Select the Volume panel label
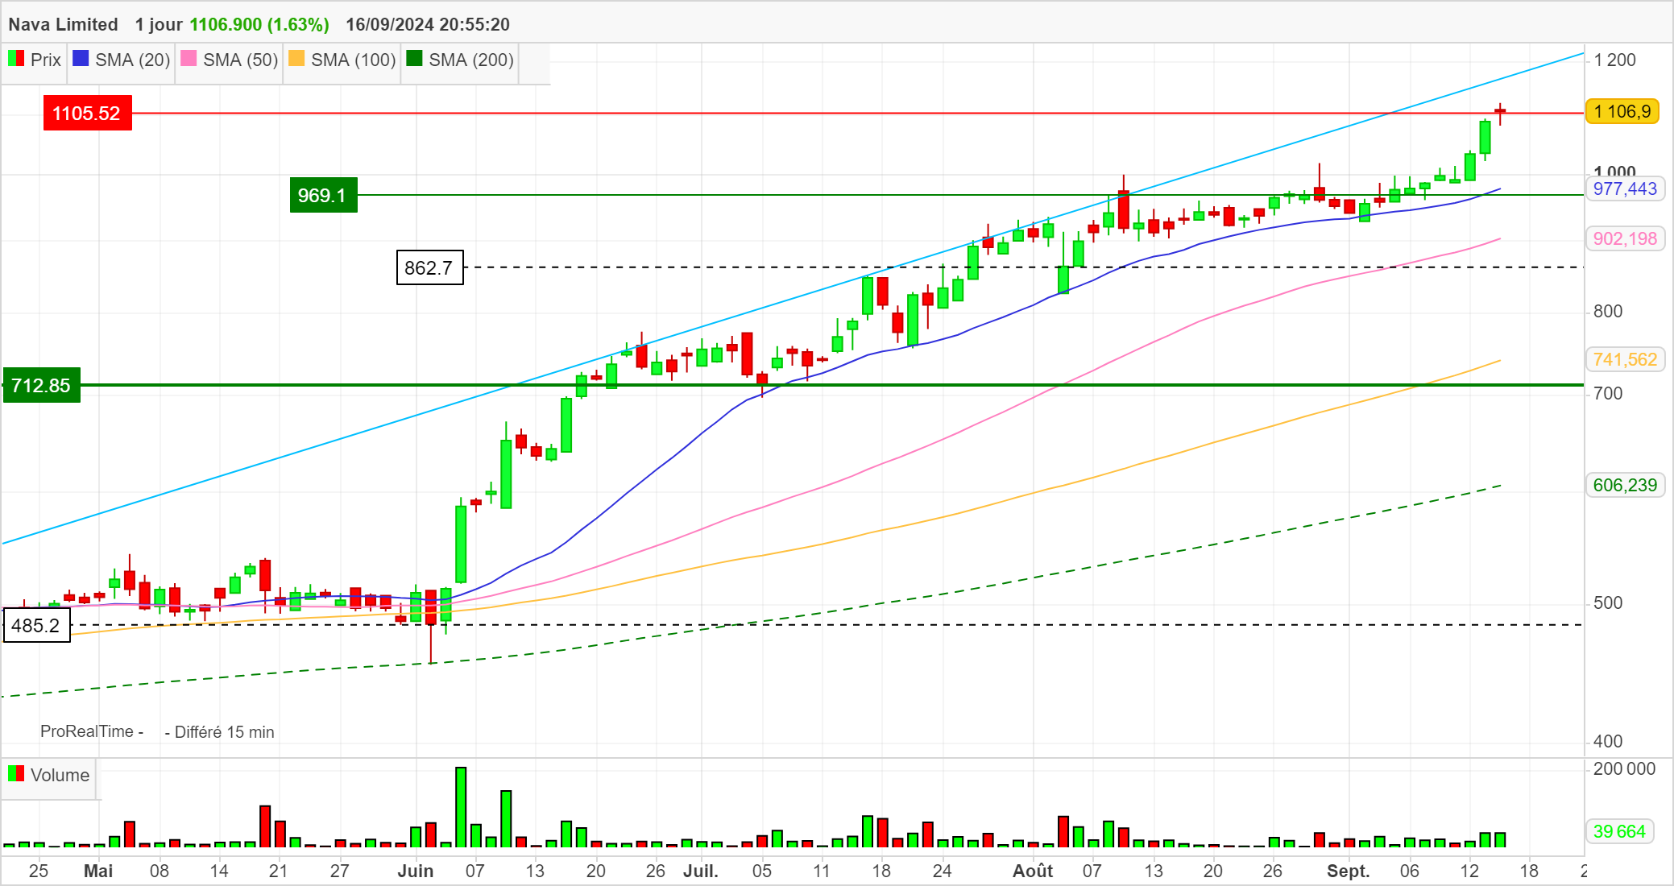This screenshot has width=1674, height=886. (x=60, y=775)
